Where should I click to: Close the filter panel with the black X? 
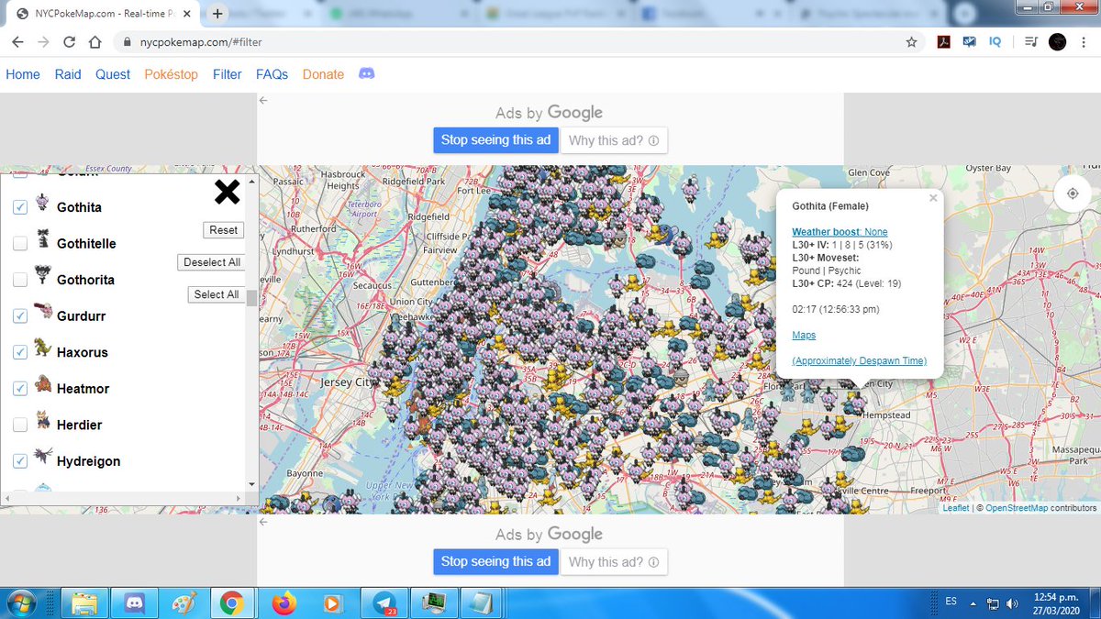[x=227, y=191]
